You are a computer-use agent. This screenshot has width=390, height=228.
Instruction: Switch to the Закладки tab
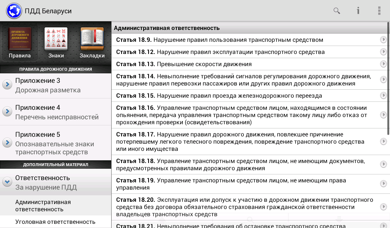[x=92, y=43]
